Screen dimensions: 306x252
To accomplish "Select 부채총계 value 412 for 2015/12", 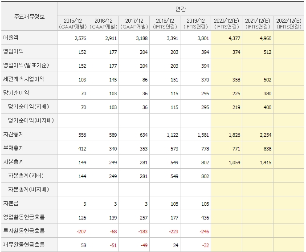I will pos(82,149).
